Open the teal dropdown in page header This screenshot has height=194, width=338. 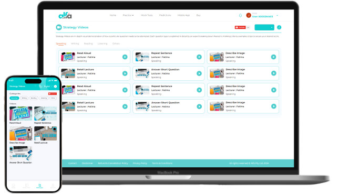[x=264, y=27]
